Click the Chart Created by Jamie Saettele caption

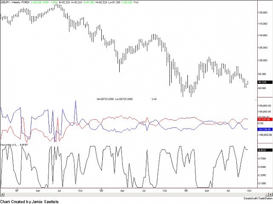(30, 202)
